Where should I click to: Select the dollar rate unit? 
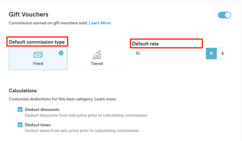(222, 54)
